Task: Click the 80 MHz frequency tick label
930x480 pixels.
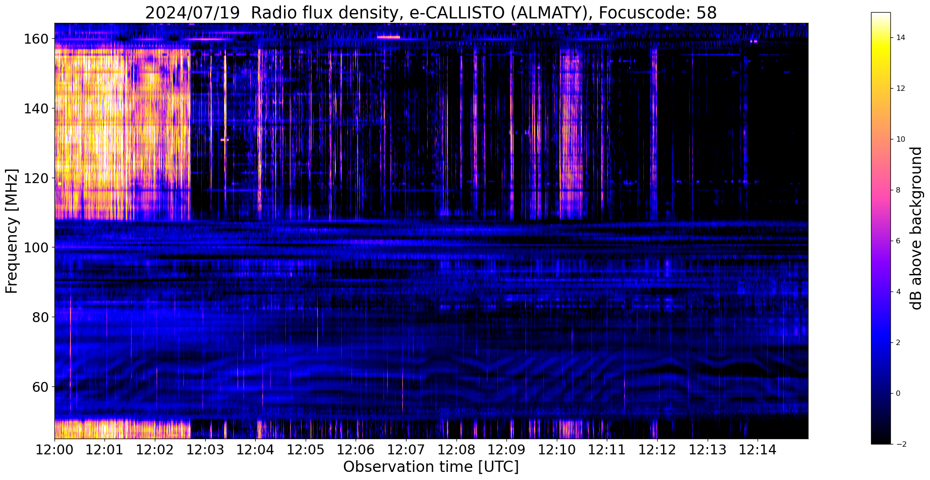Action: (x=41, y=317)
